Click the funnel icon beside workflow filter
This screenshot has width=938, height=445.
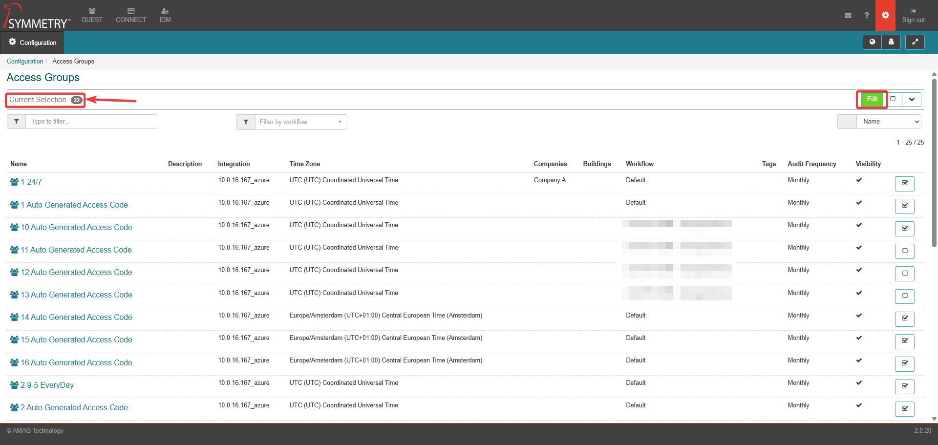245,122
